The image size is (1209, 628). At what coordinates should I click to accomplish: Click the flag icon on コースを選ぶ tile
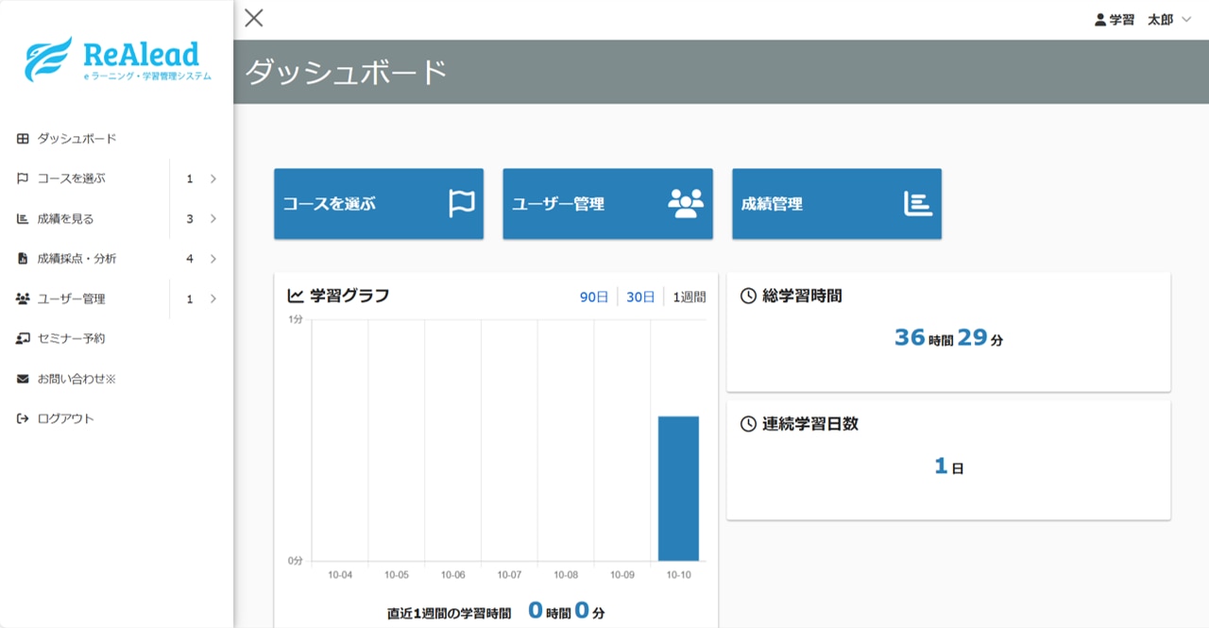462,204
